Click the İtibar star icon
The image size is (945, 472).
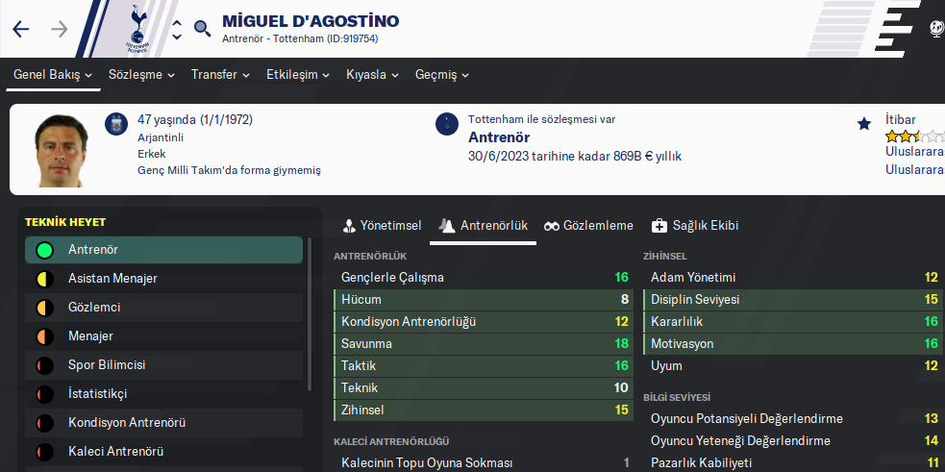(x=864, y=123)
